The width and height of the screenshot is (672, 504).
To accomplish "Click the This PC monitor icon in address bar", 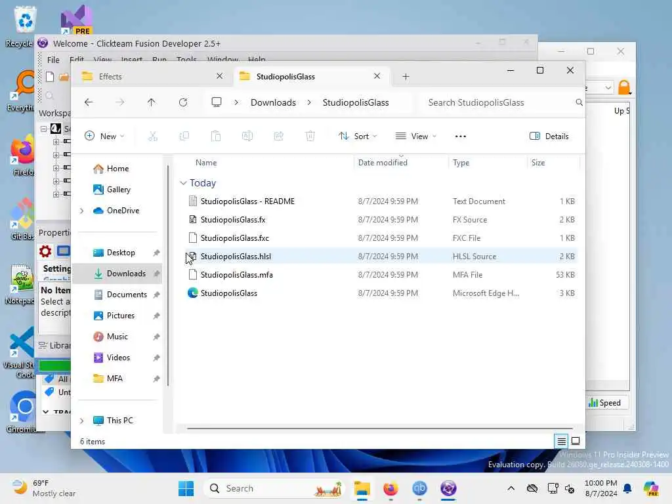I will [x=217, y=102].
